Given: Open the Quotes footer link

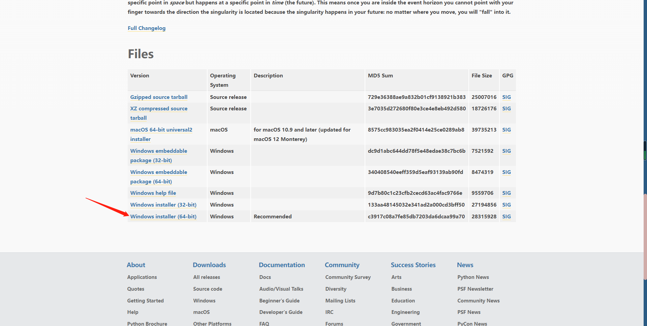Looking at the screenshot, I should coord(135,289).
